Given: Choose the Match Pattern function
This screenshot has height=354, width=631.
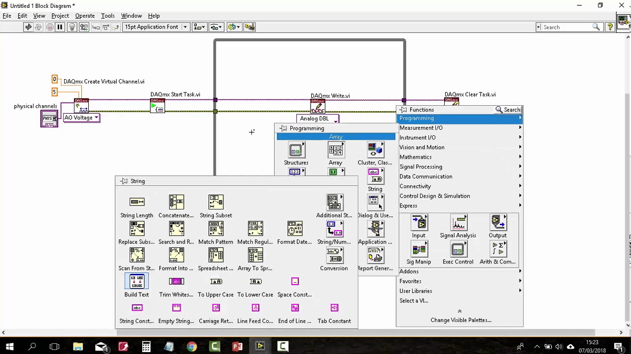Looking at the screenshot, I should (215, 228).
